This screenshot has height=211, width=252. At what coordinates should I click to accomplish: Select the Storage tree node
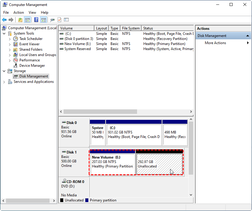(20, 71)
